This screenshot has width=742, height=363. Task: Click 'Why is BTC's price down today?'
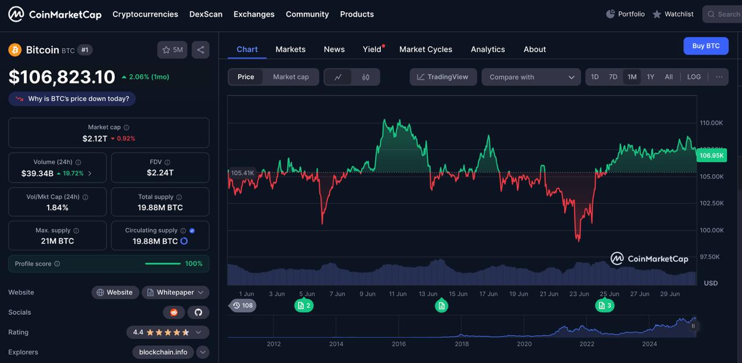[72, 99]
